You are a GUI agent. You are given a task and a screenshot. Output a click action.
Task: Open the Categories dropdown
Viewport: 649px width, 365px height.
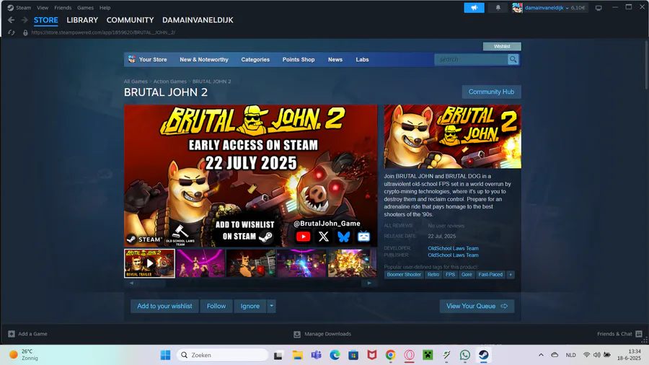click(x=255, y=60)
